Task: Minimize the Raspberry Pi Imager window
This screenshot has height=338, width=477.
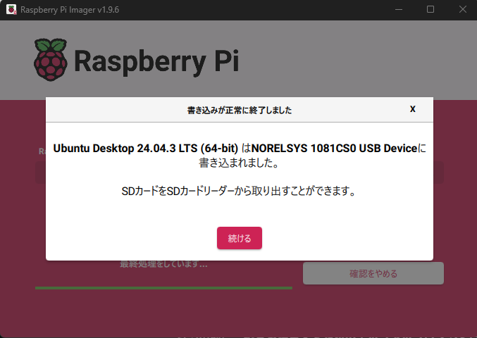Action: (x=397, y=10)
